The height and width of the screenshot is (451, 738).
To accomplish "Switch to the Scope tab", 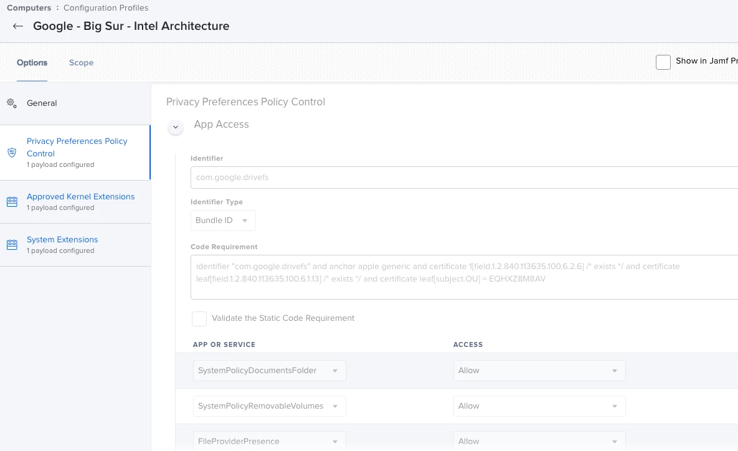I will click(x=81, y=63).
